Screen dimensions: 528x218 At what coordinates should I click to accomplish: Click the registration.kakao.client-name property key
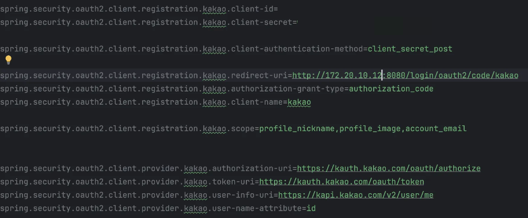(x=142, y=102)
